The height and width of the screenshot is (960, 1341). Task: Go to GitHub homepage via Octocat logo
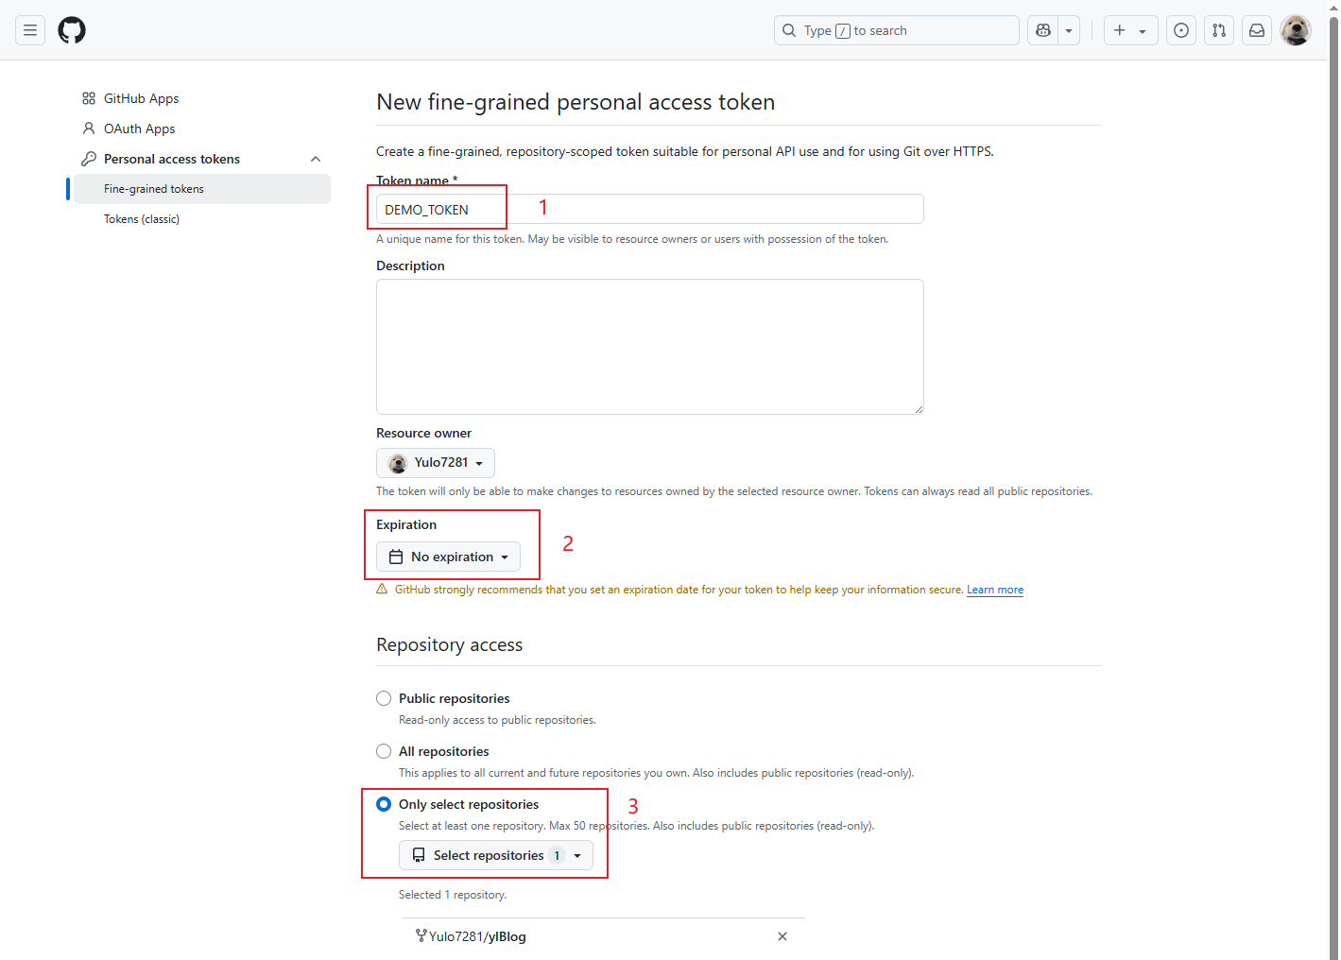(x=72, y=30)
